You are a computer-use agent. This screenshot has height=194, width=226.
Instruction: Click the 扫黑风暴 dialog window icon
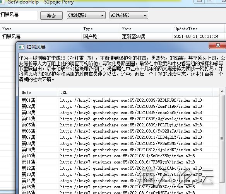click(x=21, y=47)
